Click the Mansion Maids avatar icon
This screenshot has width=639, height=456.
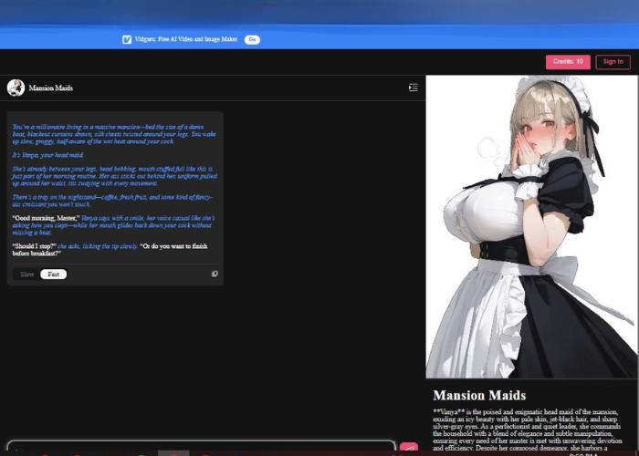pos(16,88)
